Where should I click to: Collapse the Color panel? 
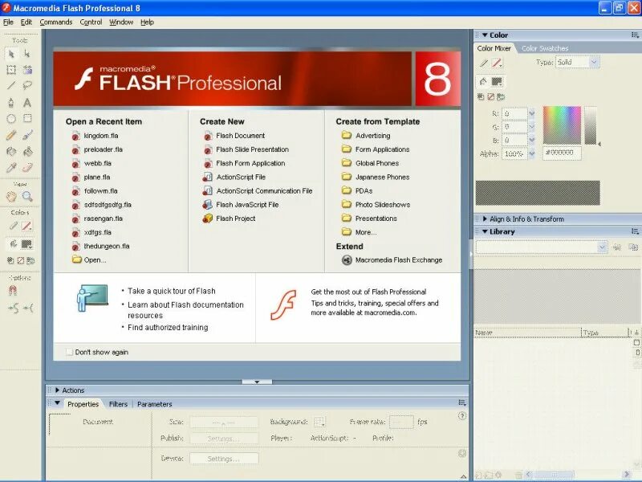(485, 35)
